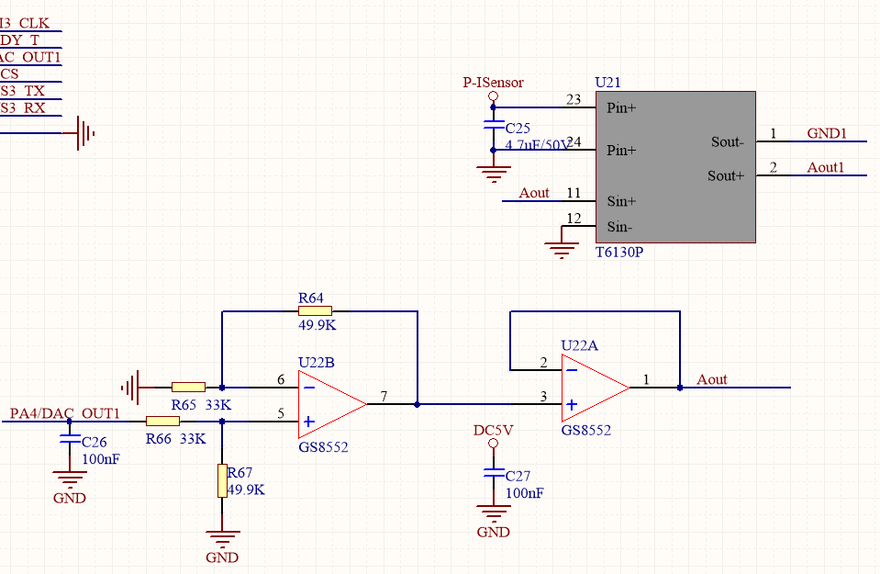Click the C27 designator text
Image resolution: width=880 pixels, height=574 pixels.
518,477
